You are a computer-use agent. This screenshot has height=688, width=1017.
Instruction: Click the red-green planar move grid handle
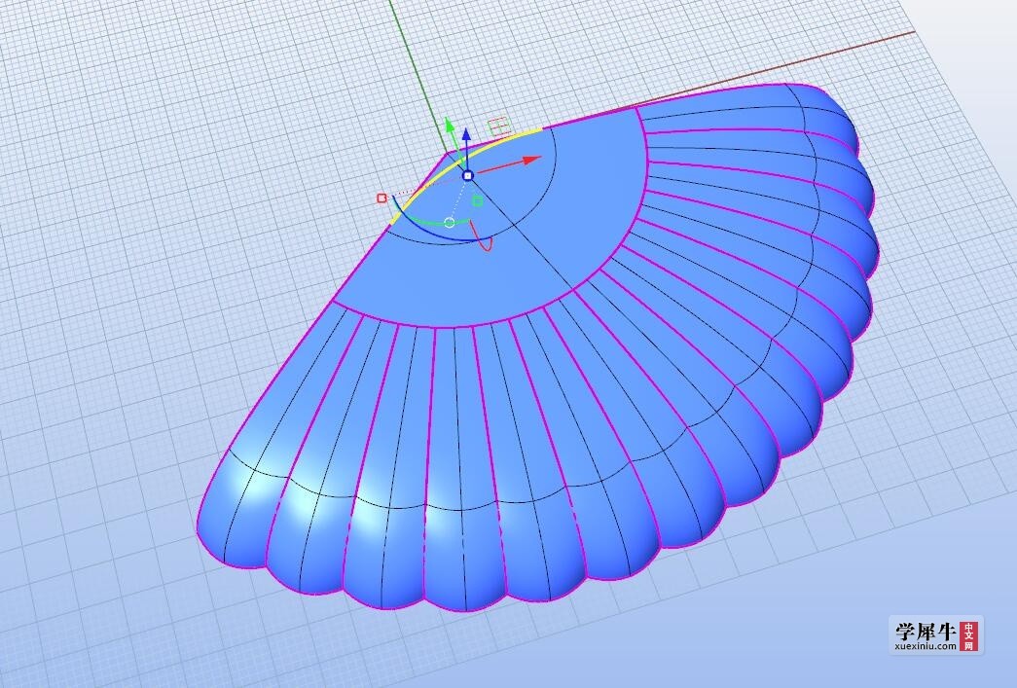[x=498, y=126]
